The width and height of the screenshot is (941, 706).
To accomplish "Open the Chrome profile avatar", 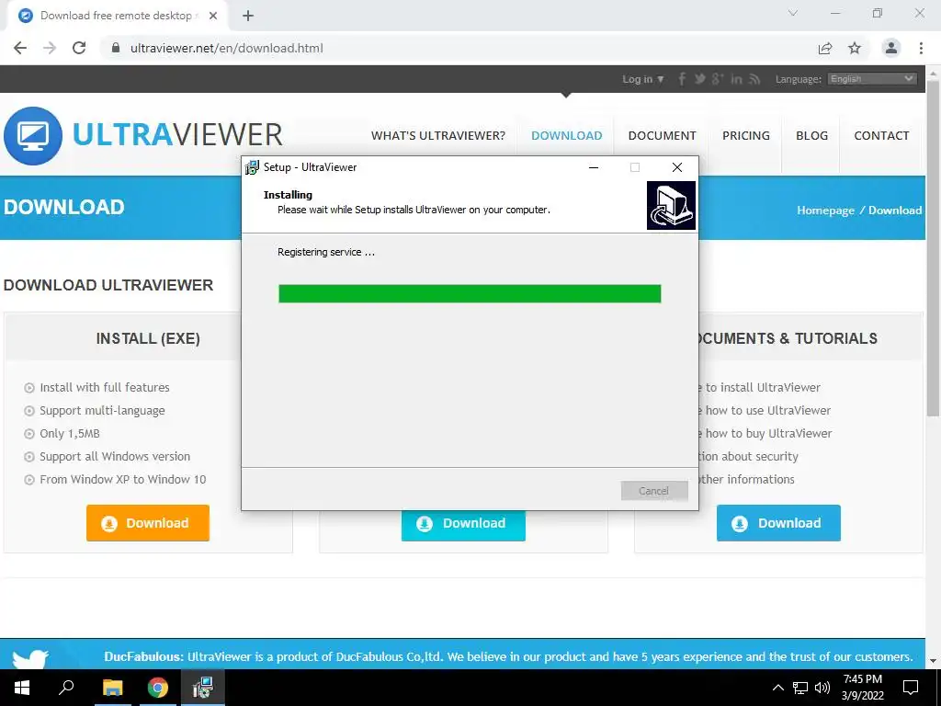I will (891, 48).
